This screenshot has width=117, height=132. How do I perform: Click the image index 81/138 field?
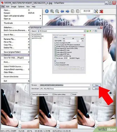pyautogui.click(x=87, y=11)
